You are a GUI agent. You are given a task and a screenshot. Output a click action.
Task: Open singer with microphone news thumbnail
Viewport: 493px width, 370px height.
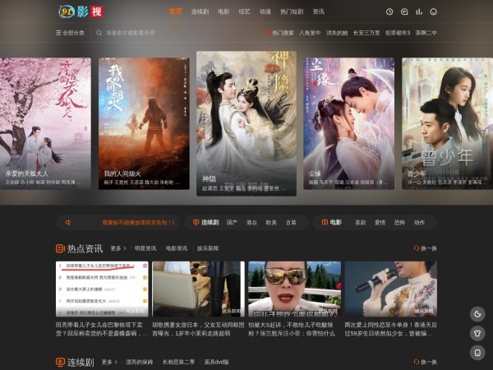391,289
